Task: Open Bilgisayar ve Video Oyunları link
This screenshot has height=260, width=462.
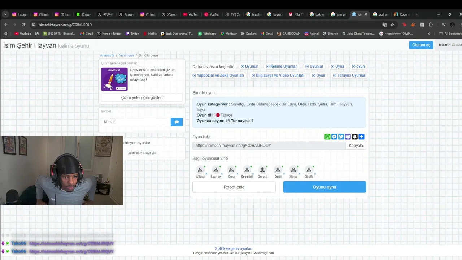Action: click(278, 75)
